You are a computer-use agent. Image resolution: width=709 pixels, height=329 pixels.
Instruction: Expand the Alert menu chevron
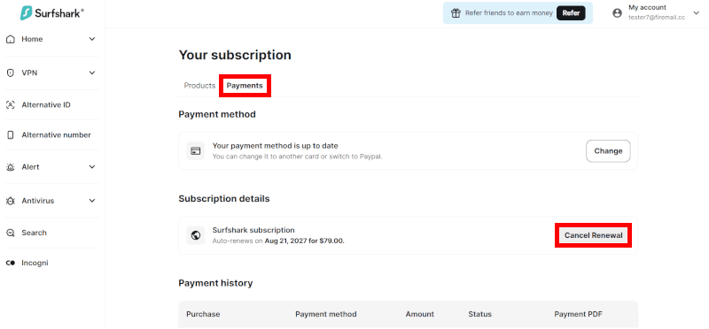pos(92,167)
